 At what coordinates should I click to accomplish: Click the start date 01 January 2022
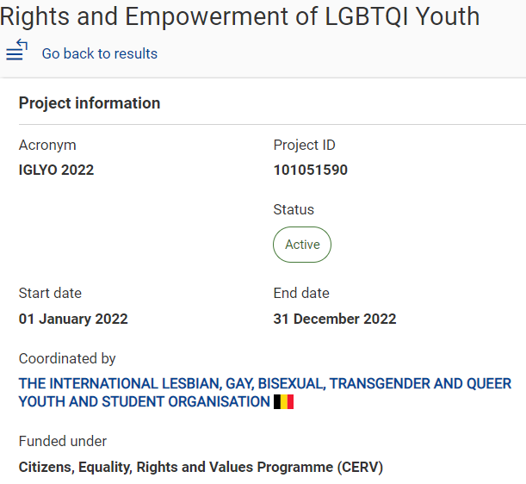73,319
